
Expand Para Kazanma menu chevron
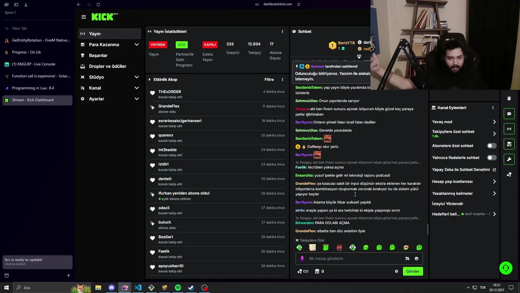136,45
